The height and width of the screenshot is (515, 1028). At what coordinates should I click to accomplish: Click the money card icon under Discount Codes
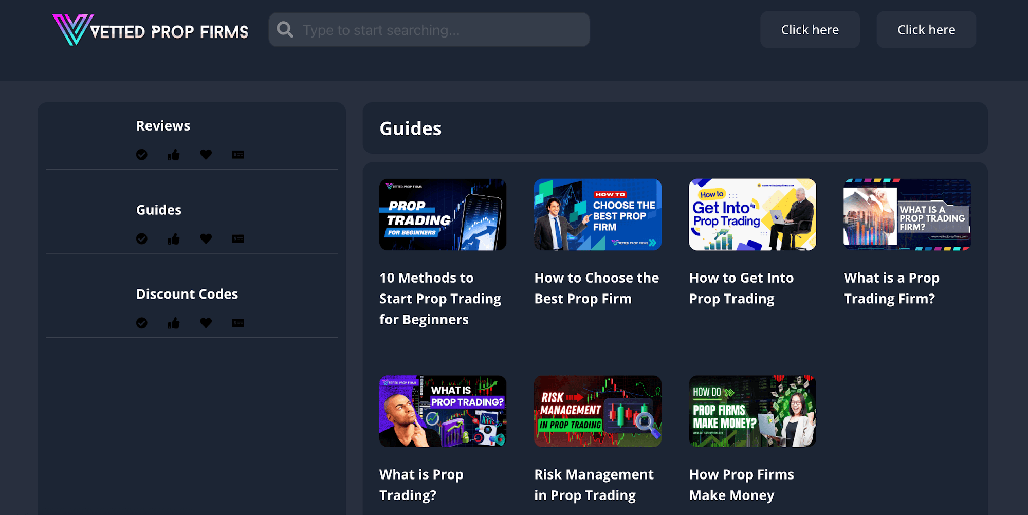click(238, 323)
